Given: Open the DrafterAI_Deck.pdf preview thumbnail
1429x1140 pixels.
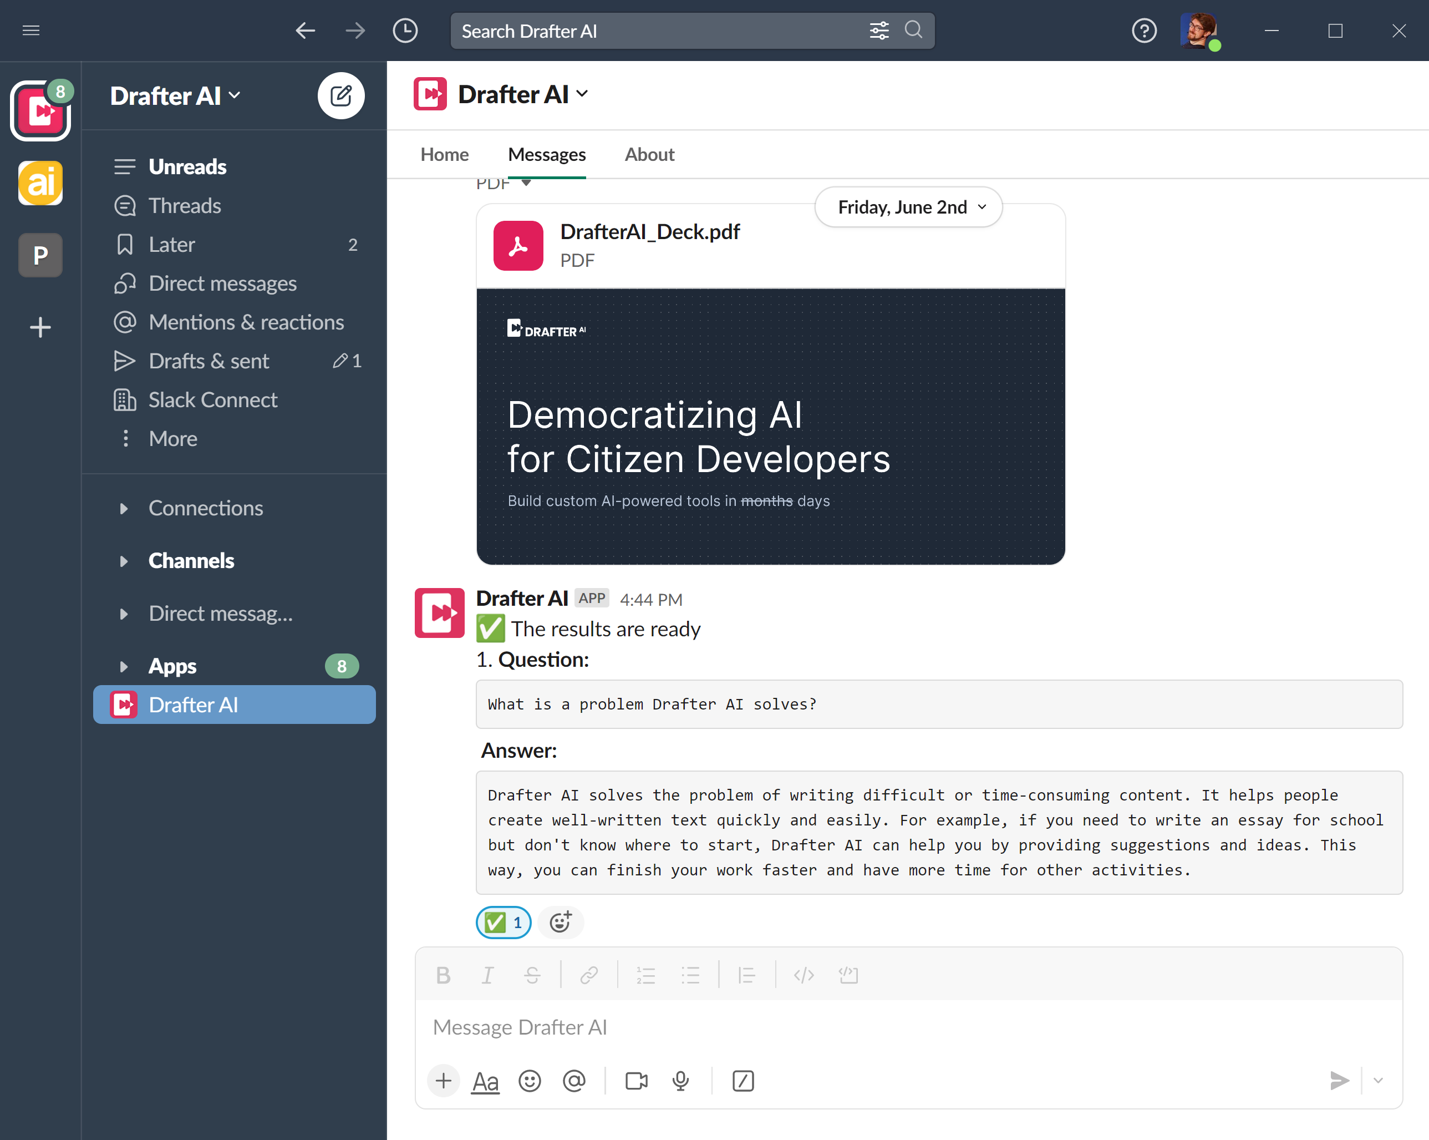Looking at the screenshot, I should tap(770, 425).
